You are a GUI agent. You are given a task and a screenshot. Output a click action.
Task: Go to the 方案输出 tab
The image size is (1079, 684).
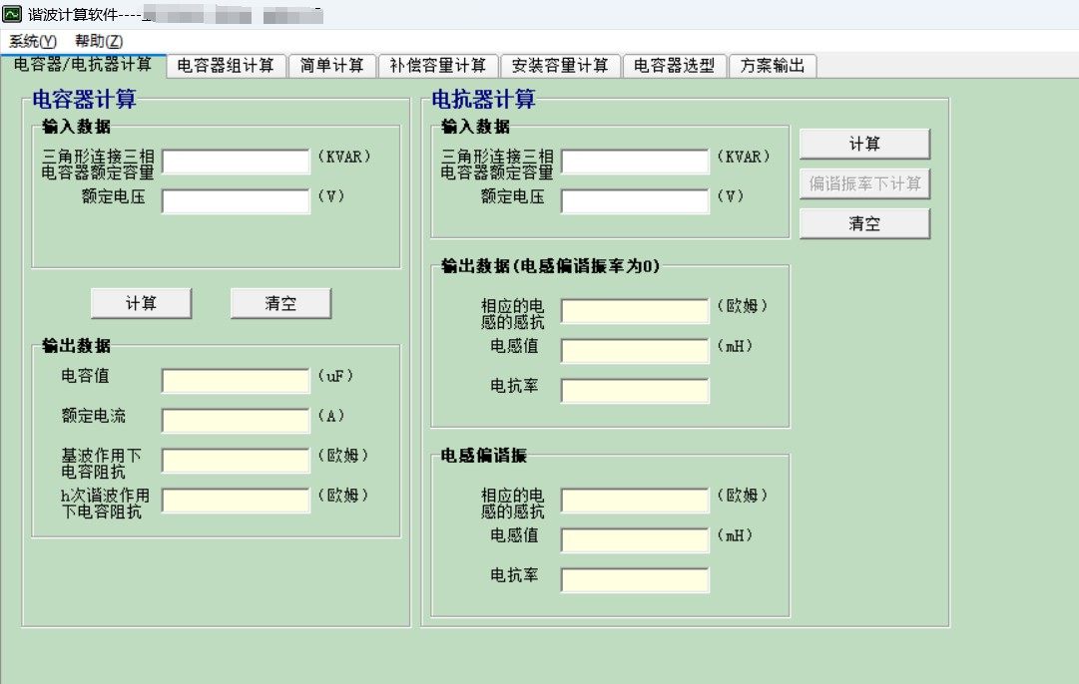pyautogui.click(x=773, y=66)
